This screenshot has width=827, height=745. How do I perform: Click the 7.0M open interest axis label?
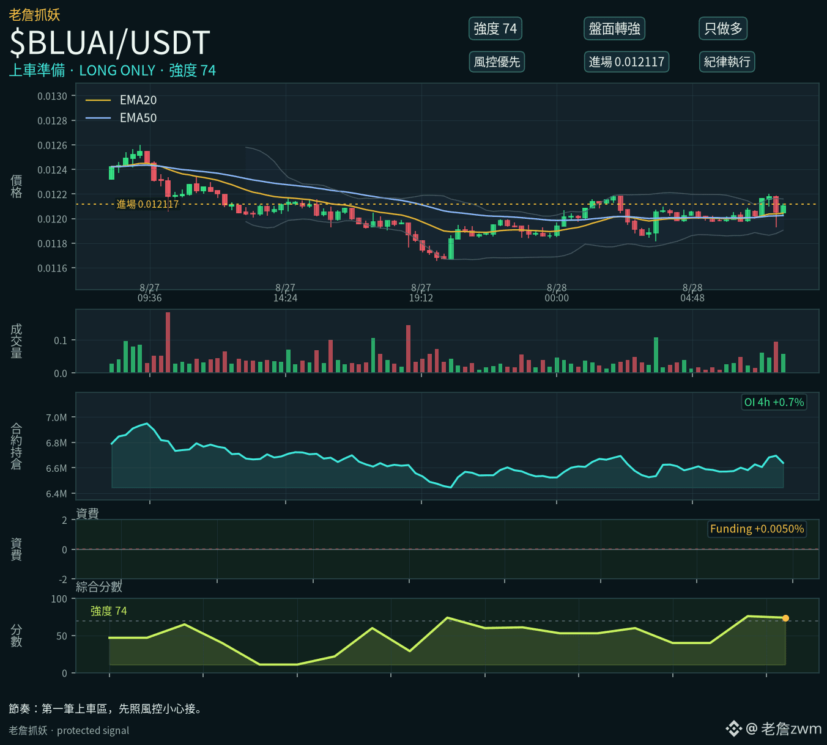pos(56,418)
